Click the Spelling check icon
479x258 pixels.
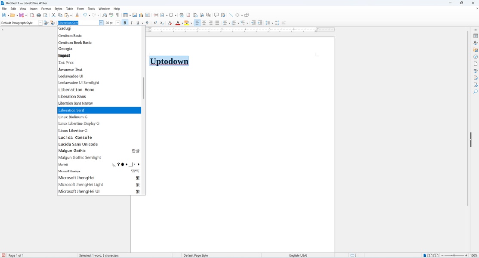(111, 15)
